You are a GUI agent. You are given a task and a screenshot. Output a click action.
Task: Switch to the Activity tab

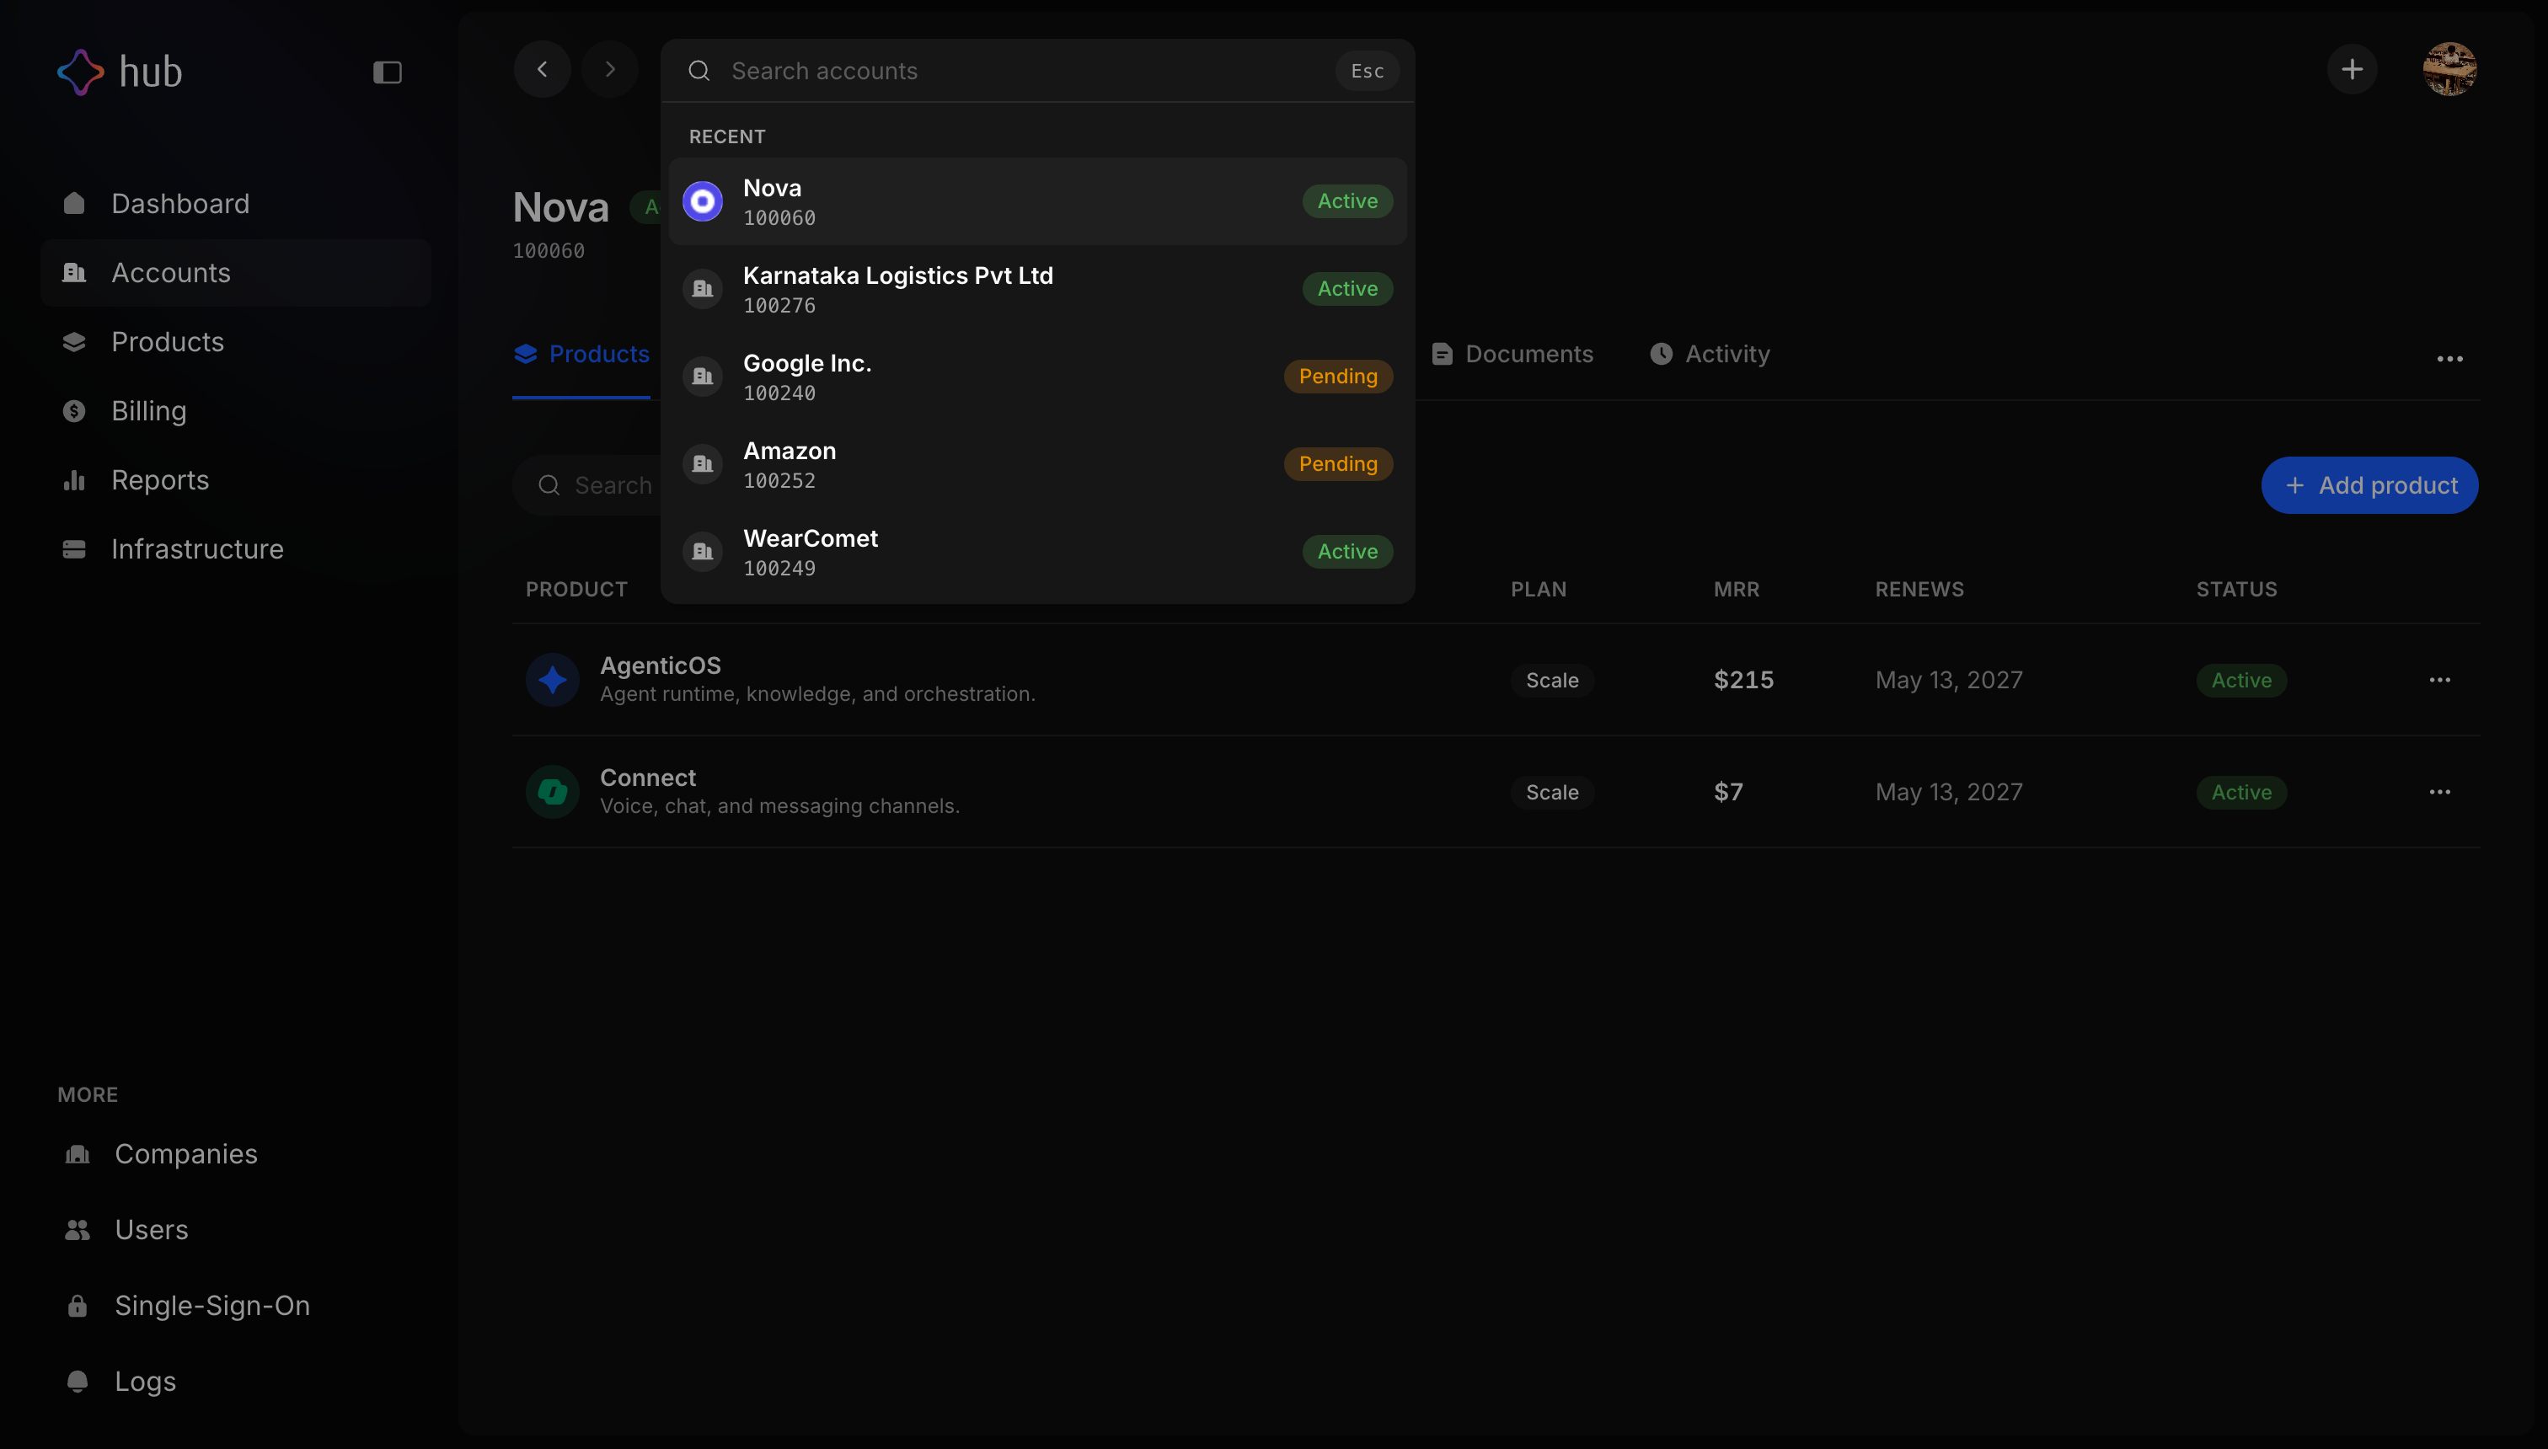point(1710,356)
